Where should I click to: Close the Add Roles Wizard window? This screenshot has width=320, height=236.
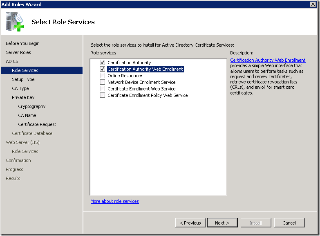pos(313,4)
